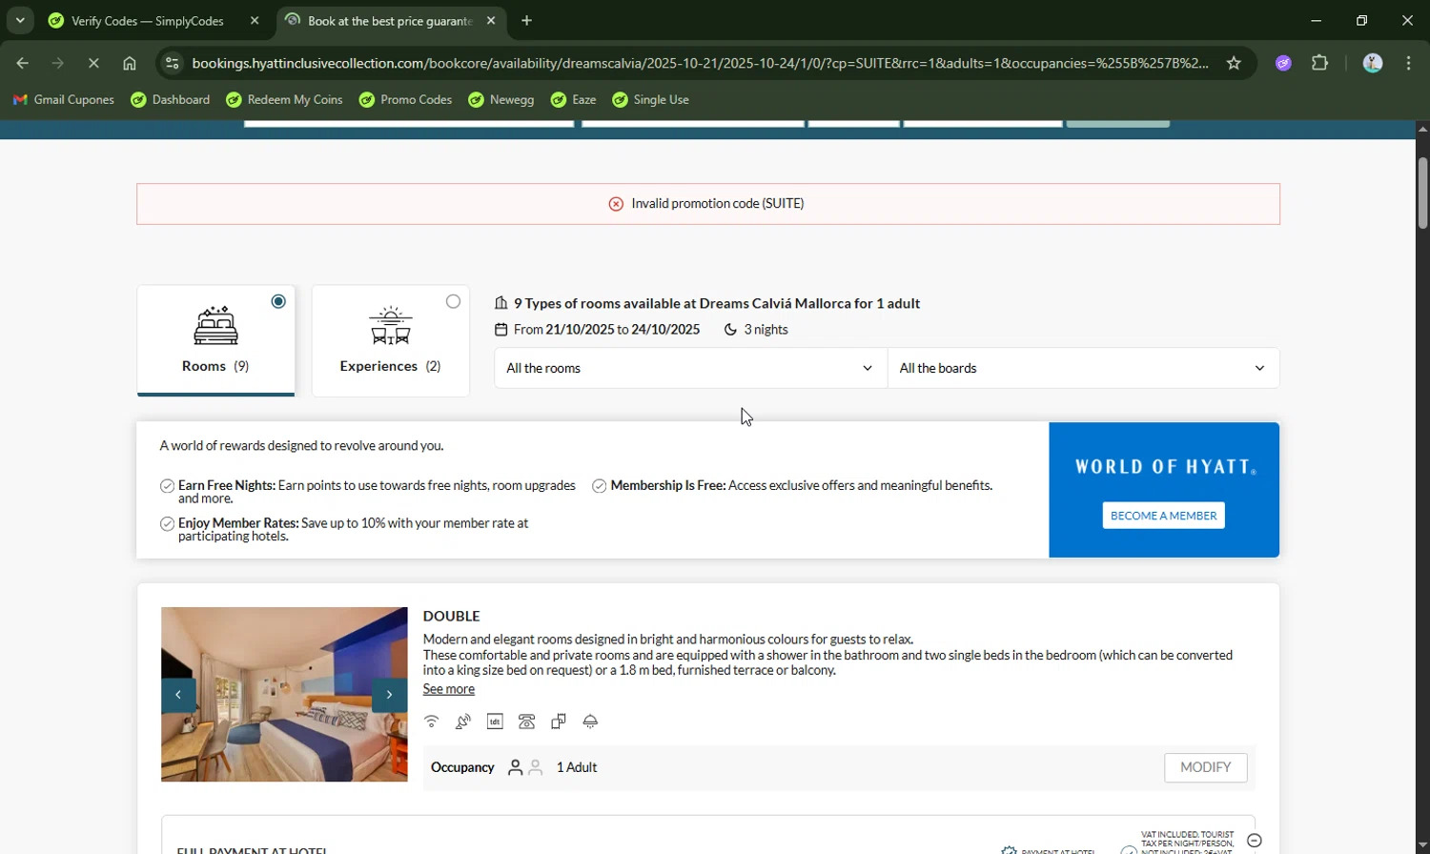Show next room photo with right arrow
Screen dimensions: 1430x854
(x=389, y=695)
